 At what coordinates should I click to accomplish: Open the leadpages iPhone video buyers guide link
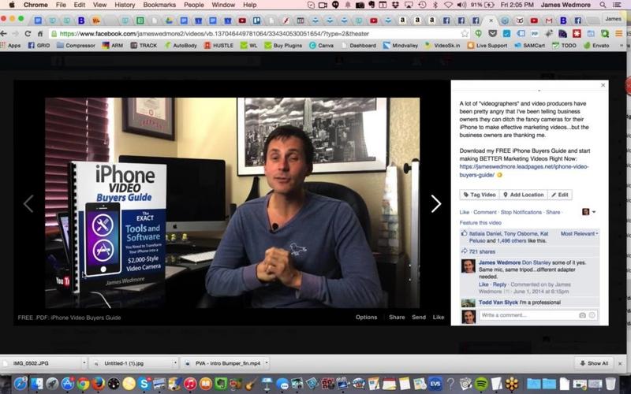[x=524, y=171]
